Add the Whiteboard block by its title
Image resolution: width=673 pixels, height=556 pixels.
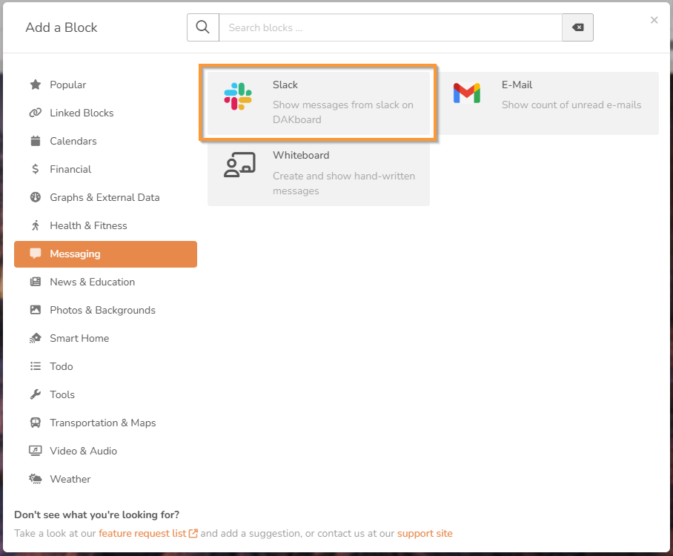click(x=301, y=155)
